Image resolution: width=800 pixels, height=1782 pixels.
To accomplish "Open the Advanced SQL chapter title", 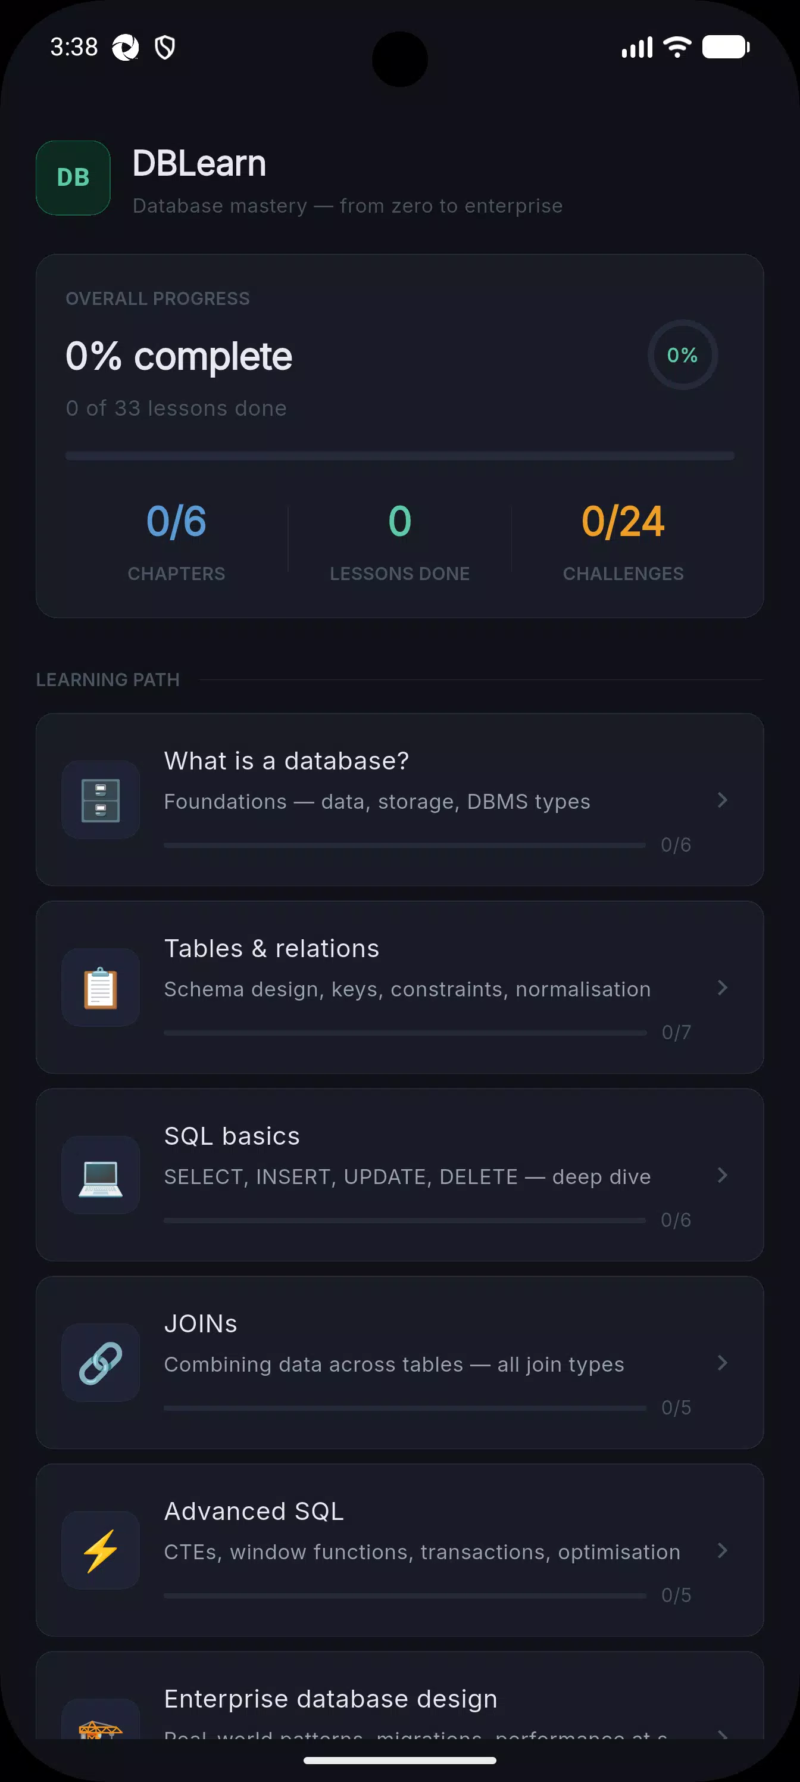I will coord(254,1511).
